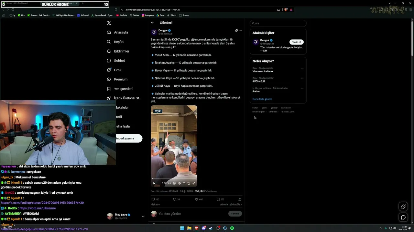This screenshot has height=232, width=414.
Task: Click the Grok icon on the post
Action: (x=236, y=31)
